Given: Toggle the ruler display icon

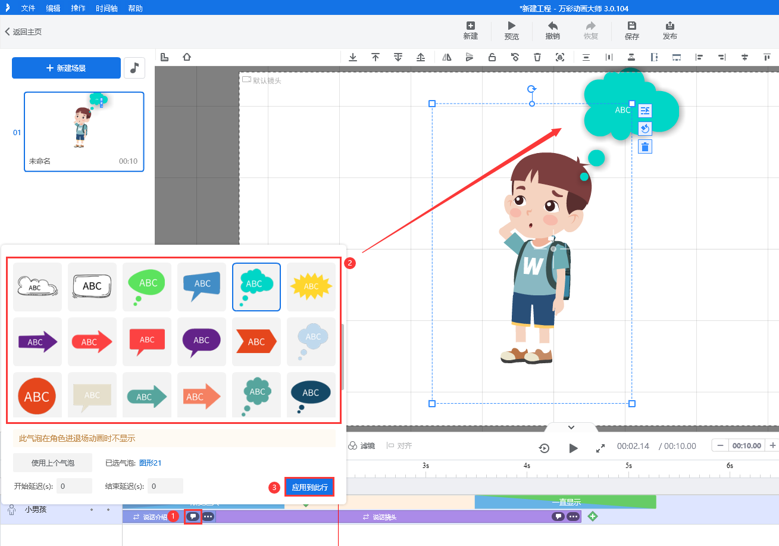Looking at the screenshot, I should coord(165,57).
